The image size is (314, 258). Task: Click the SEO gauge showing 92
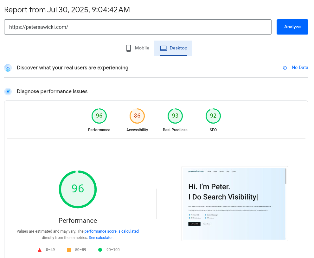coord(213,116)
